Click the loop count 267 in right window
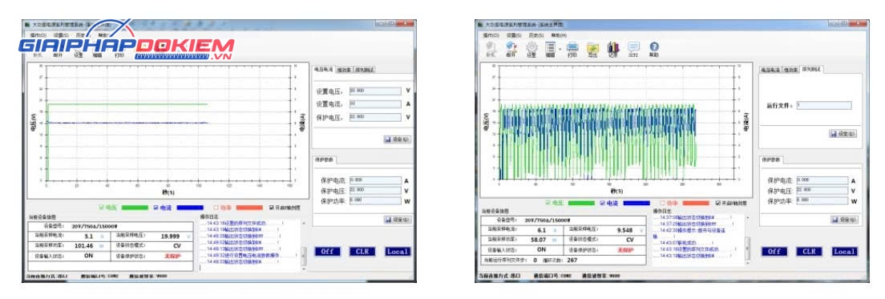Image resolution: width=885 pixels, height=299 pixels. [x=572, y=260]
